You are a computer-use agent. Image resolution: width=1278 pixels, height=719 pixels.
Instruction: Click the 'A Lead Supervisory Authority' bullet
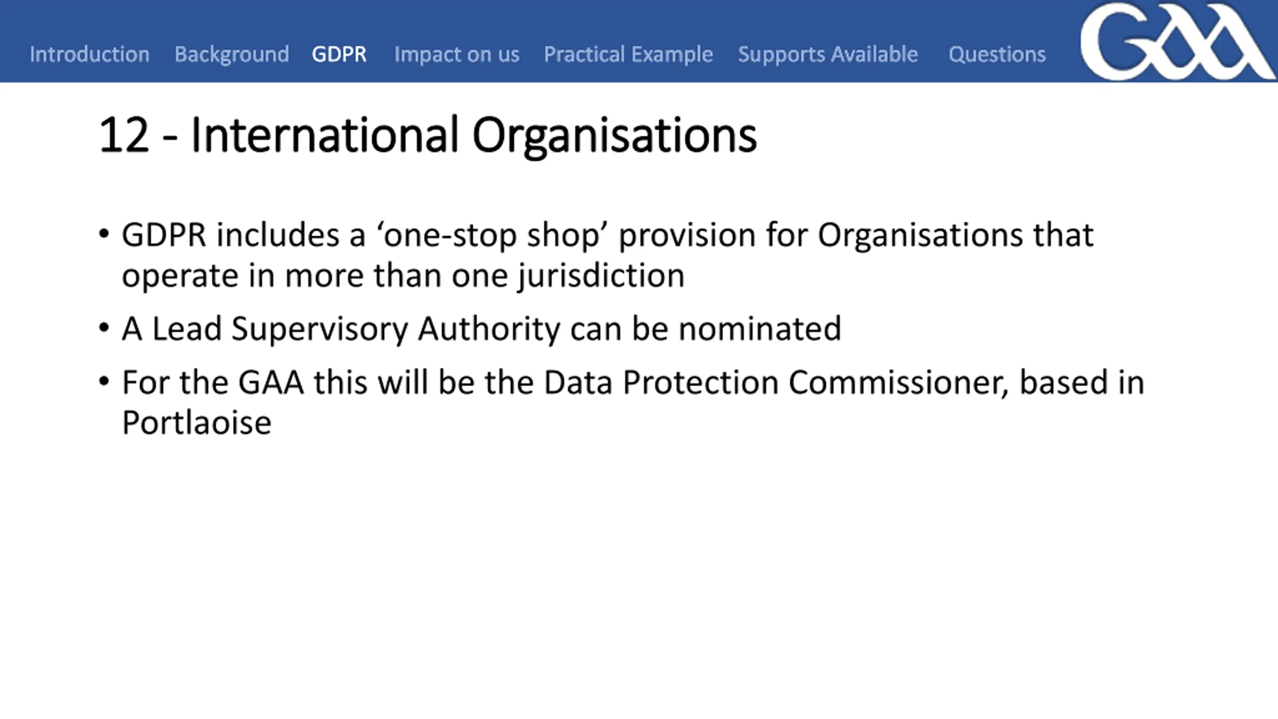(482, 329)
